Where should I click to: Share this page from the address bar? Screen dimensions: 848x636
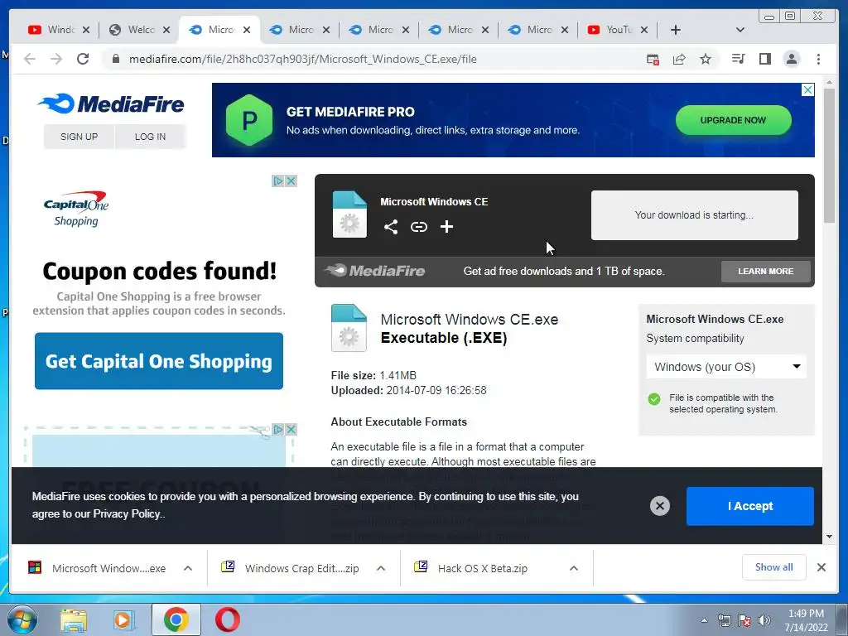679,60
